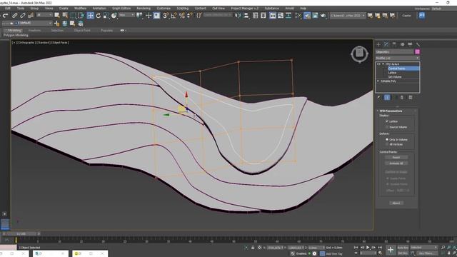
Task: Activate the Select and Scale tool
Action: (106, 16)
